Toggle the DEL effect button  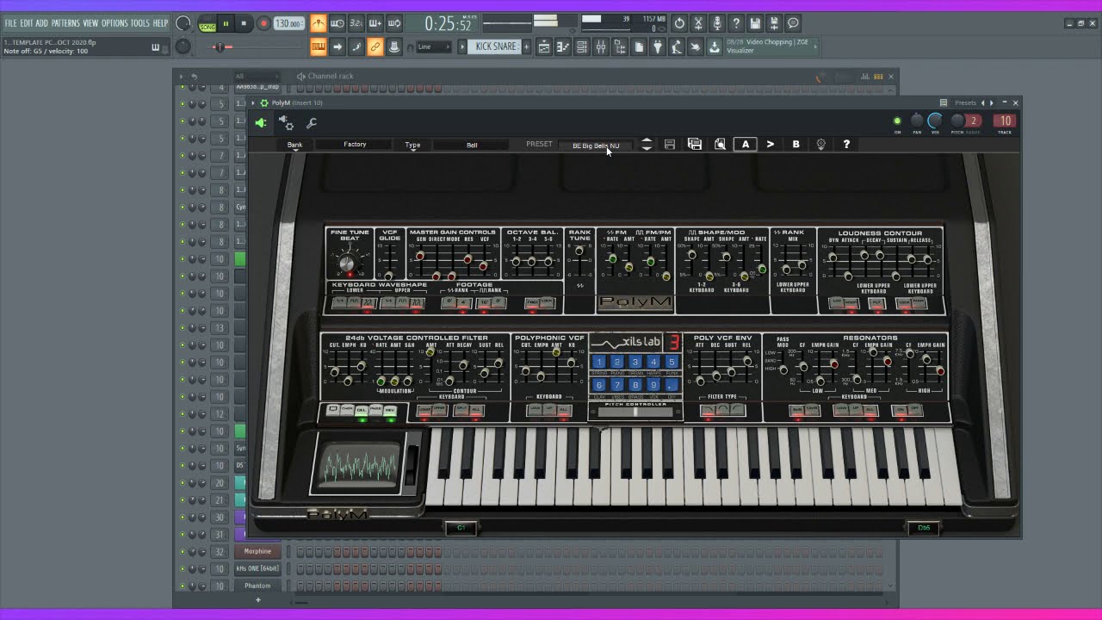pos(362,411)
